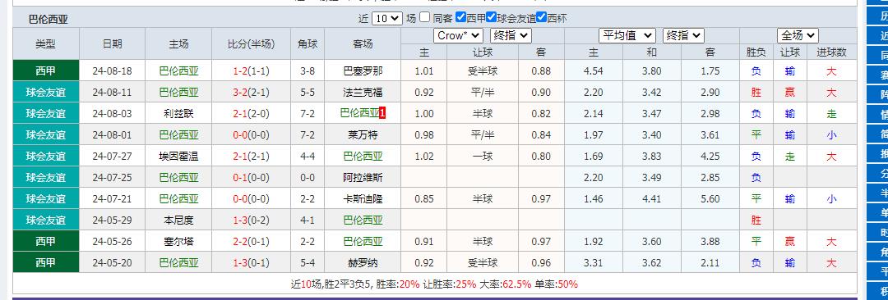Click the date 24-08-03
The width and height of the screenshot is (888, 300).
(x=112, y=114)
